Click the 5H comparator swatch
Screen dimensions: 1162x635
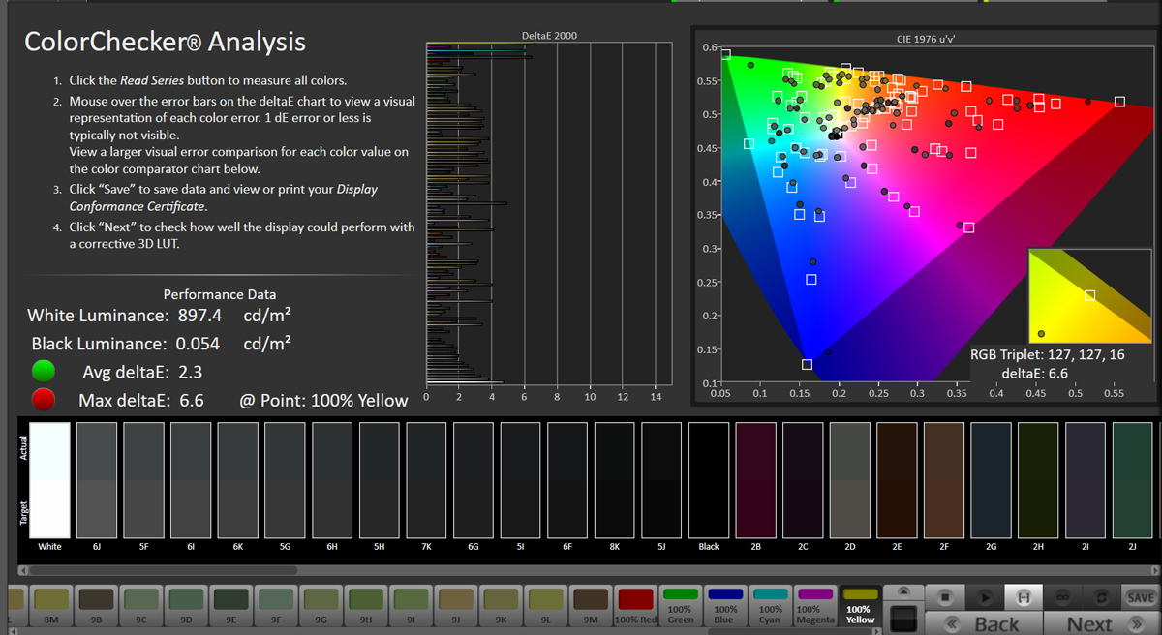[379, 480]
